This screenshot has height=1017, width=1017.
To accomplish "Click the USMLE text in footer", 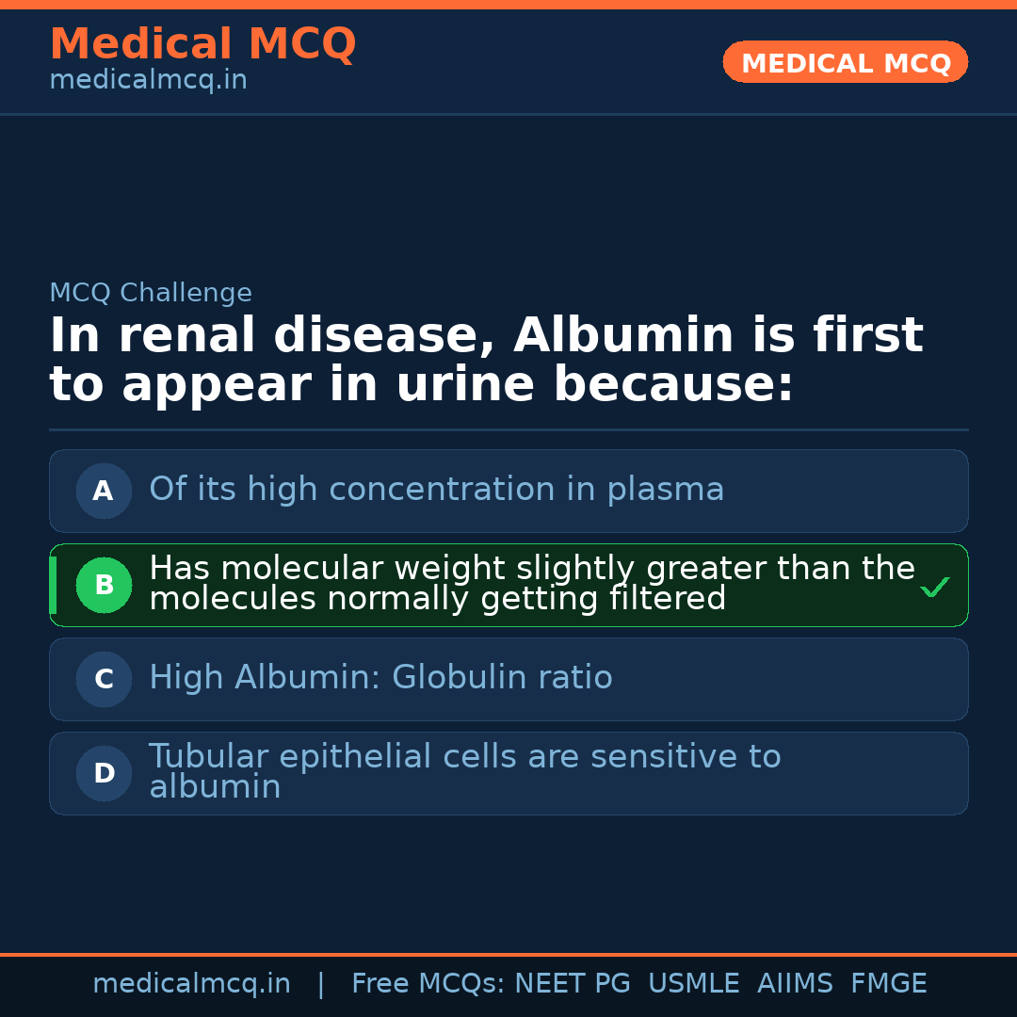I will 693,984.
